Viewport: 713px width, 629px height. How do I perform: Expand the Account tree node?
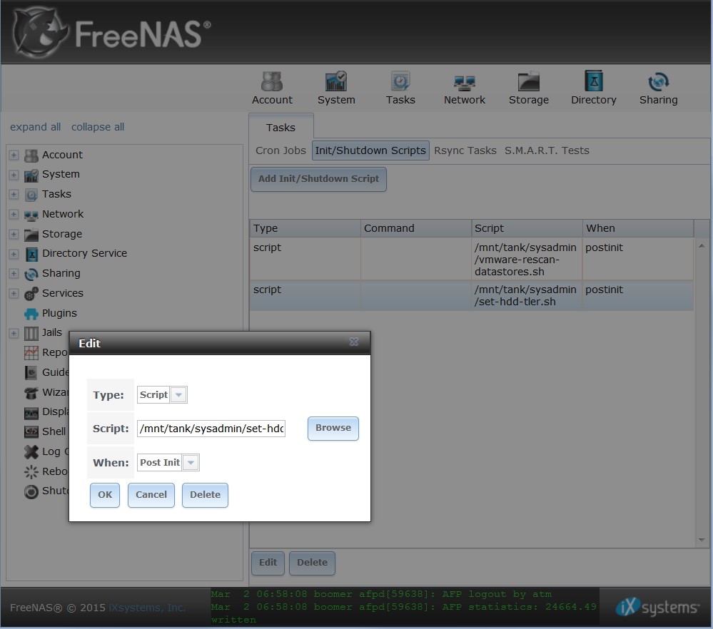[x=14, y=155]
